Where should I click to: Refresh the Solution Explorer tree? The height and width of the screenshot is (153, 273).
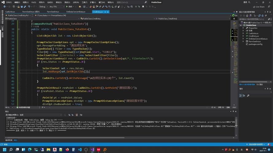263,16
